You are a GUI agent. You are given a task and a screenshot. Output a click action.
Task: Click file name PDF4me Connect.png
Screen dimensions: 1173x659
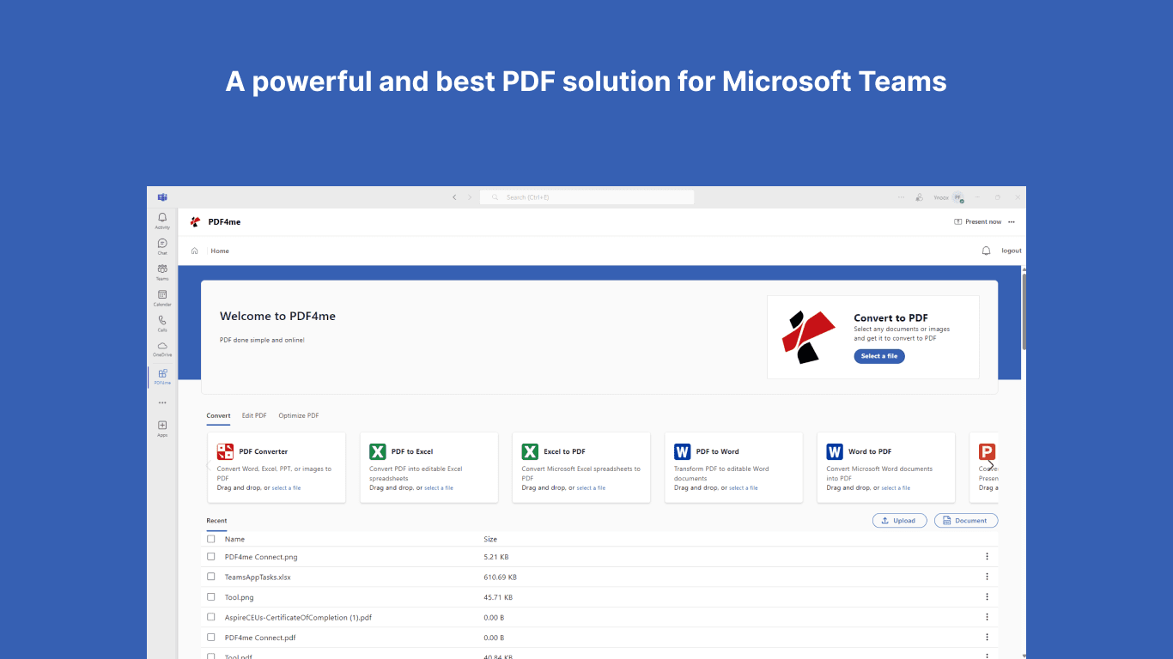coord(261,557)
